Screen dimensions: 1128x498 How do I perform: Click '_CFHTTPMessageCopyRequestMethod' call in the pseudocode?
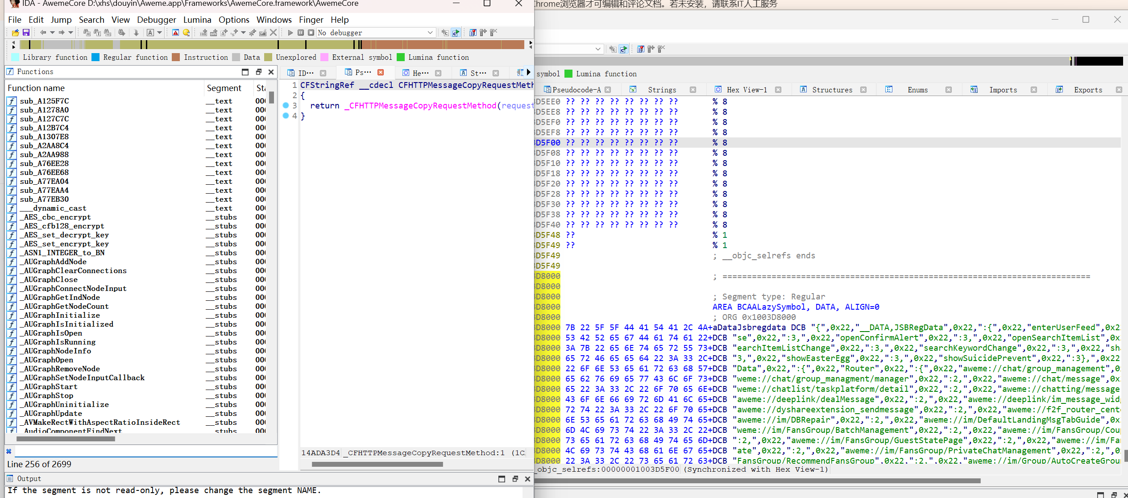(x=420, y=105)
